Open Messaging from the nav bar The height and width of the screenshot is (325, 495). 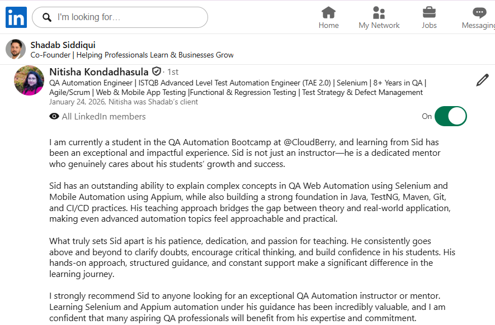[479, 17]
